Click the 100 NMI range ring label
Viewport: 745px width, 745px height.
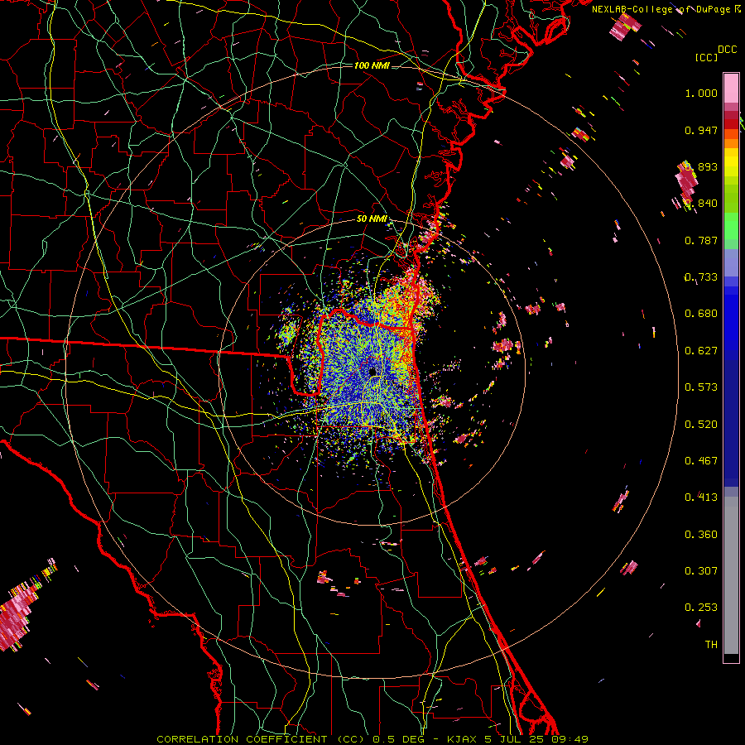(372, 65)
